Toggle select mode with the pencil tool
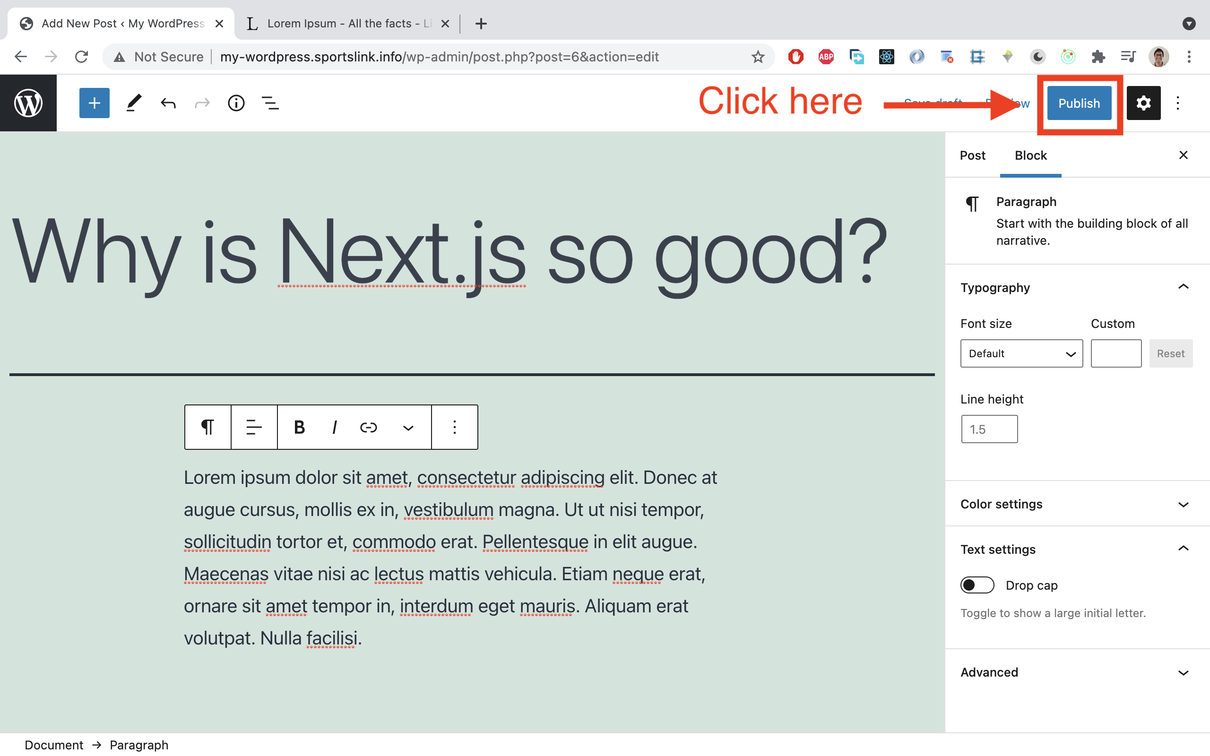 (x=133, y=103)
